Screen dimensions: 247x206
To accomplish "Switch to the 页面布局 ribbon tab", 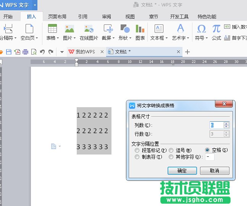I will [x=57, y=17].
